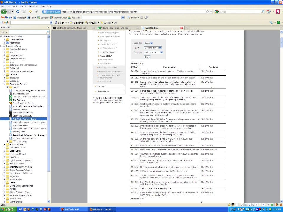Switch to SolidWorks Community: SW09 sp4.1 tab

[x=74, y=28]
